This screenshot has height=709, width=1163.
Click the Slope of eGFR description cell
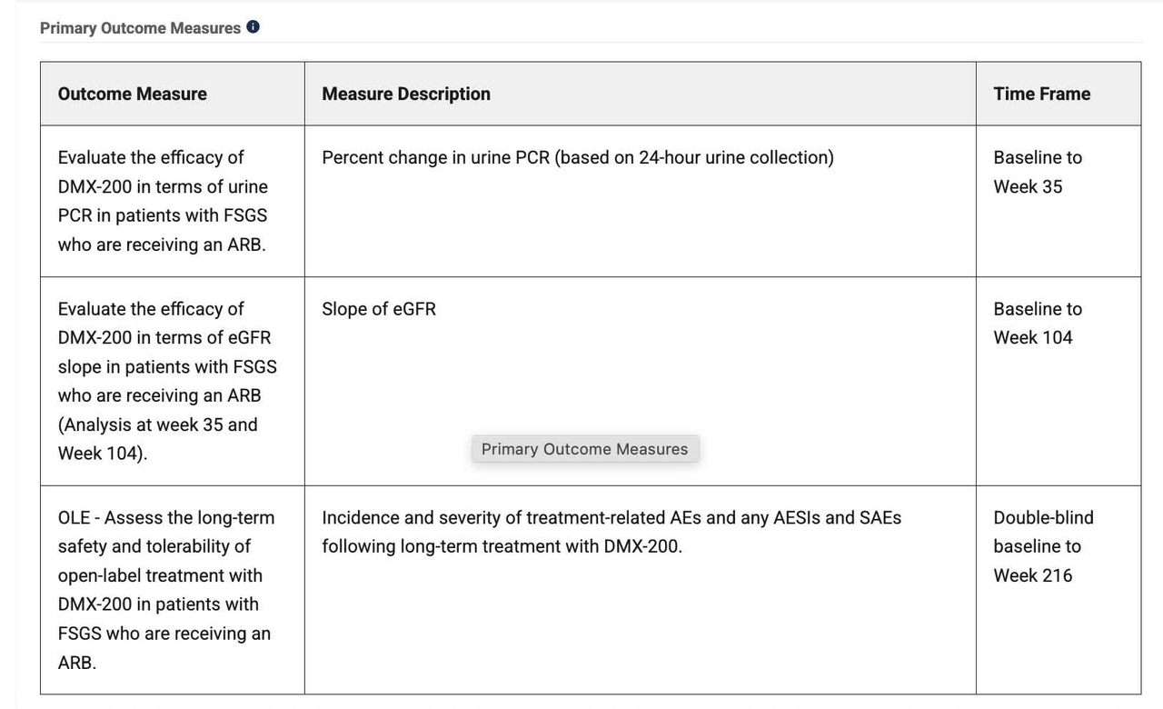379,309
